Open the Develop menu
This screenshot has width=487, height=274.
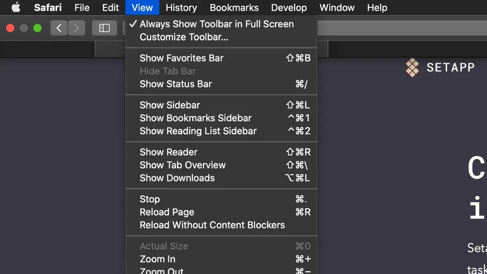[x=289, y=7]
